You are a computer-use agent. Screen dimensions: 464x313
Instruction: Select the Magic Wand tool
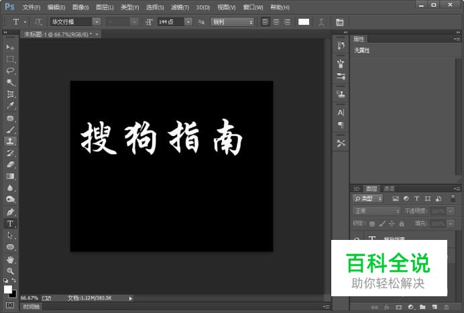coord(10,82)
